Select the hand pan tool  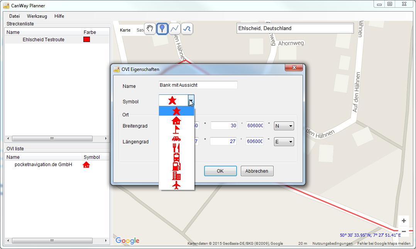pyautogui.click(x=150, y=29)
